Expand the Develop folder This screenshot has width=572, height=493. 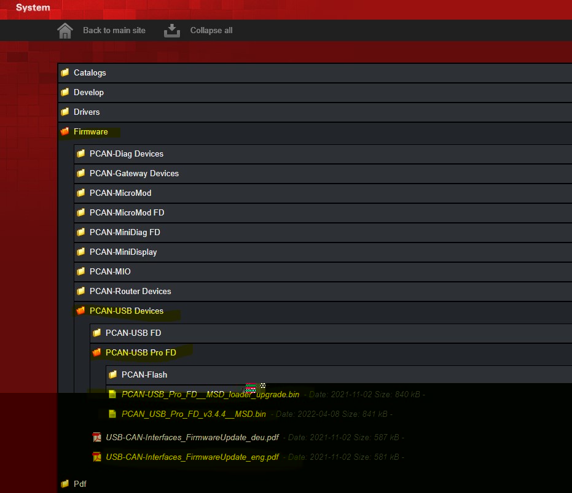click(88, 92)
